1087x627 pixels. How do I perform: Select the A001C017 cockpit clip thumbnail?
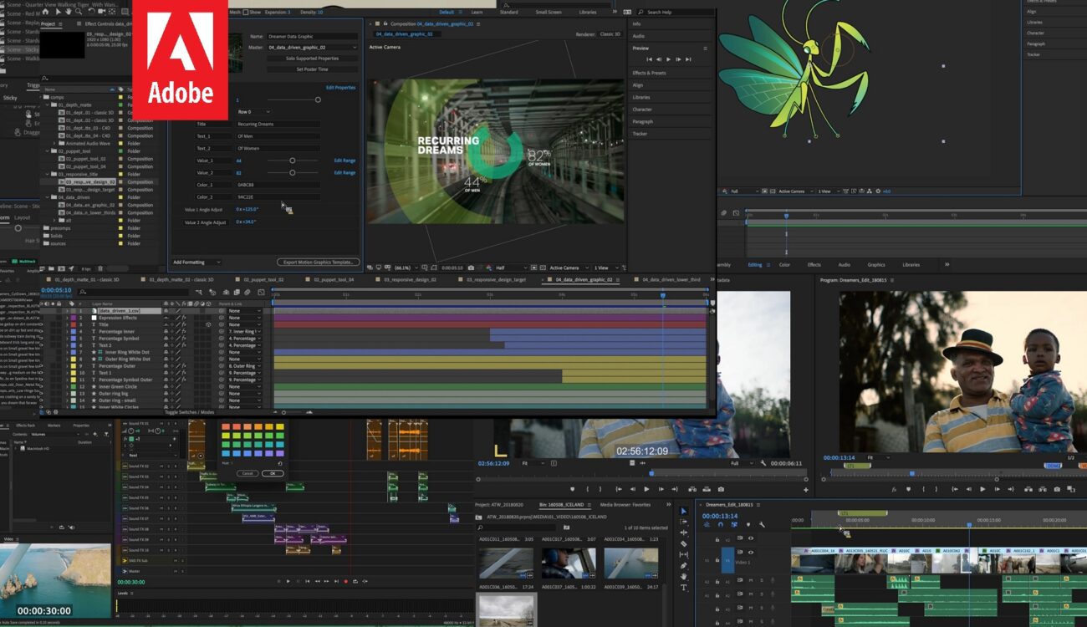tap(569, 563)
